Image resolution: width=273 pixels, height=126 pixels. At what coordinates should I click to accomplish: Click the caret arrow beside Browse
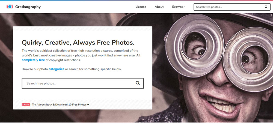tap(184, 7)
